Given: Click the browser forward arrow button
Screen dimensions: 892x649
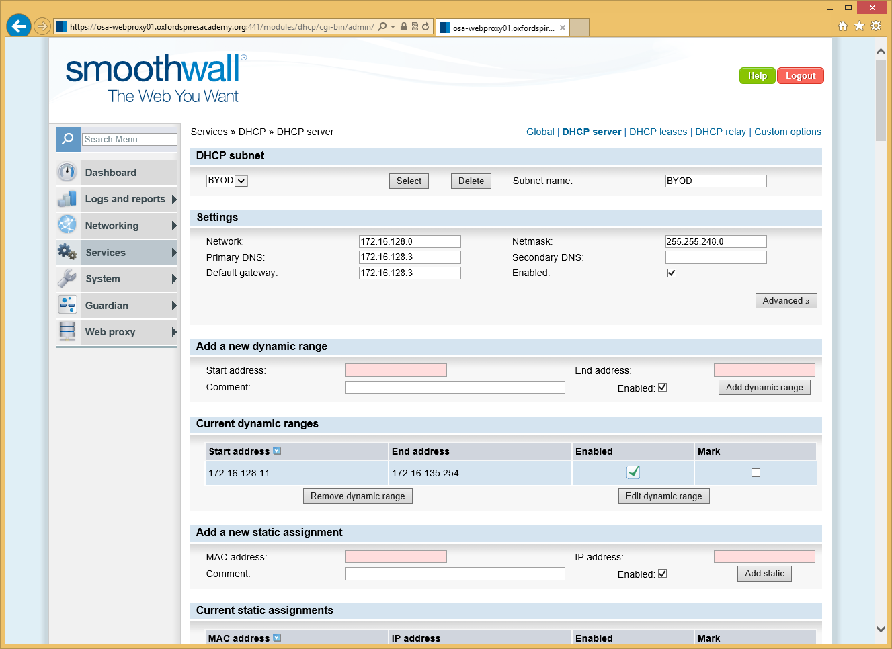Looking at the screenshot, I should pyautogui.click(x=42, y=26).
